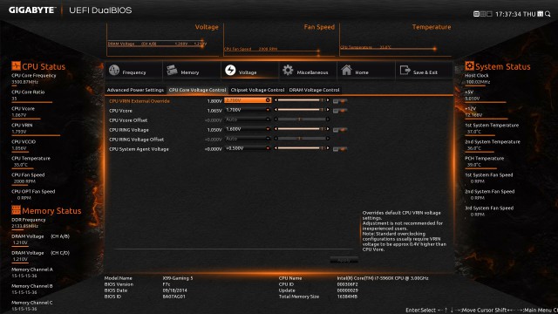The height and width of the screenshot is (314, 558).
Task: Increase CPU Vcore with the slider's right arrow
Action: coord(328,110)
